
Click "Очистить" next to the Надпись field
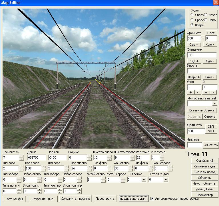(211, 145)
